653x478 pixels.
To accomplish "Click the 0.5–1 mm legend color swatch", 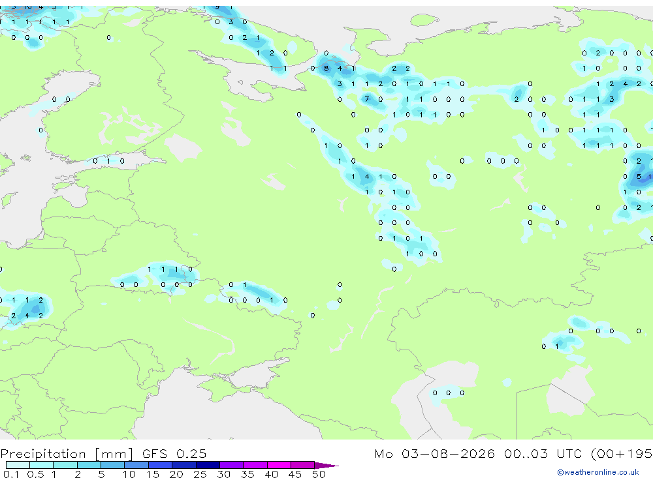I will click(42, 465).
